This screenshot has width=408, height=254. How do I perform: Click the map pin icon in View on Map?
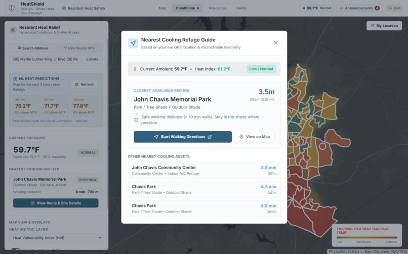pyautogui.click(x=241, y=137)
